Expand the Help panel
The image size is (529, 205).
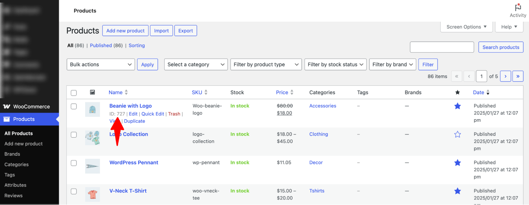pos(509,27)
